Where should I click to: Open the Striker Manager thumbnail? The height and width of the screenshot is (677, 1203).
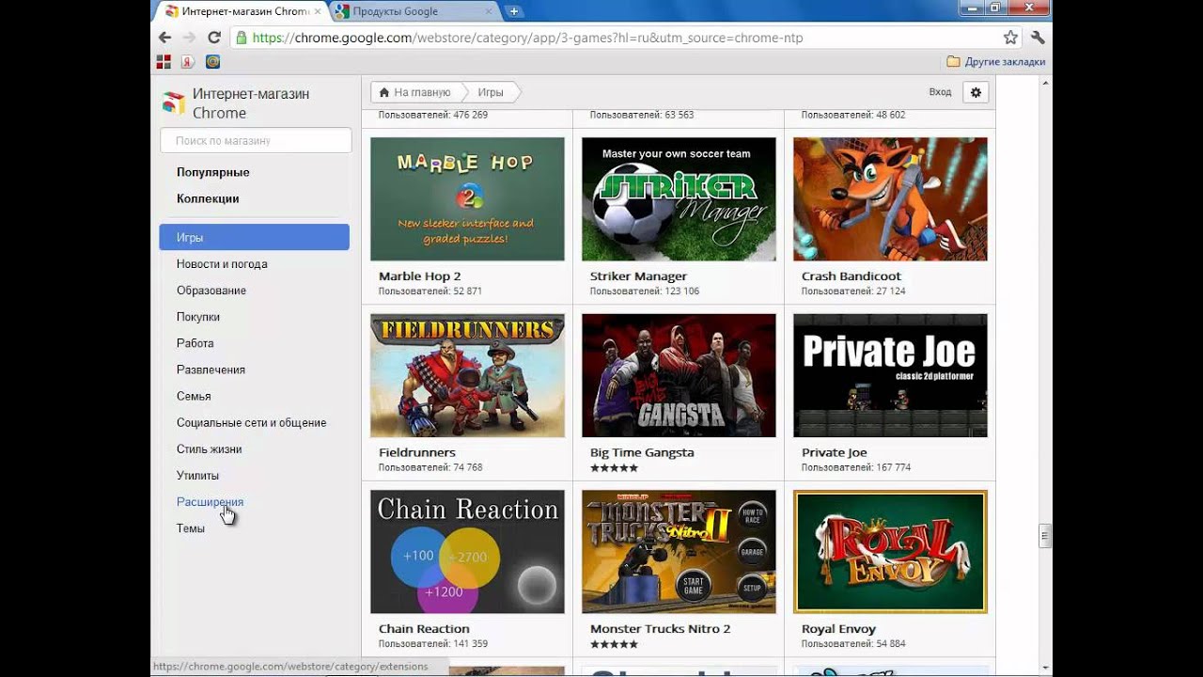pos(679,199)
